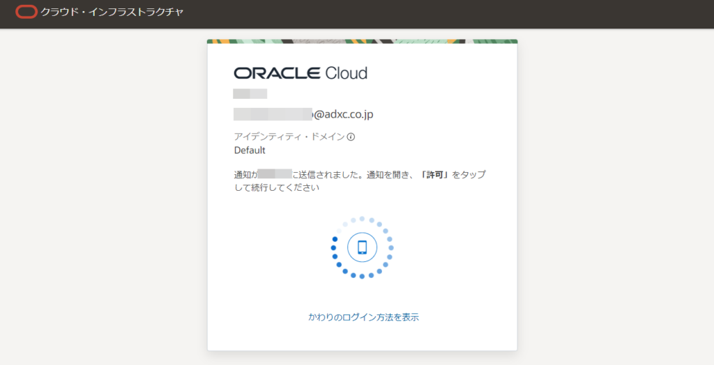This screenshot has height=365, width=714.
Task: Open alternative login methods link
Action: (x=363, y=317)
